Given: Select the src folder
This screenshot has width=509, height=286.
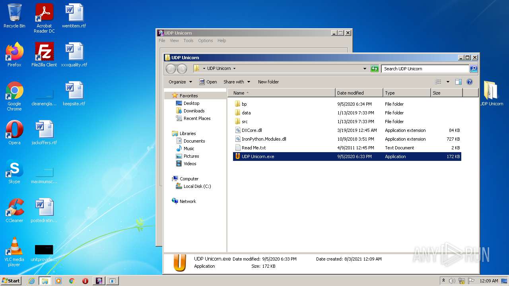Looking at the screenshot, I should [x=245, y=122].
